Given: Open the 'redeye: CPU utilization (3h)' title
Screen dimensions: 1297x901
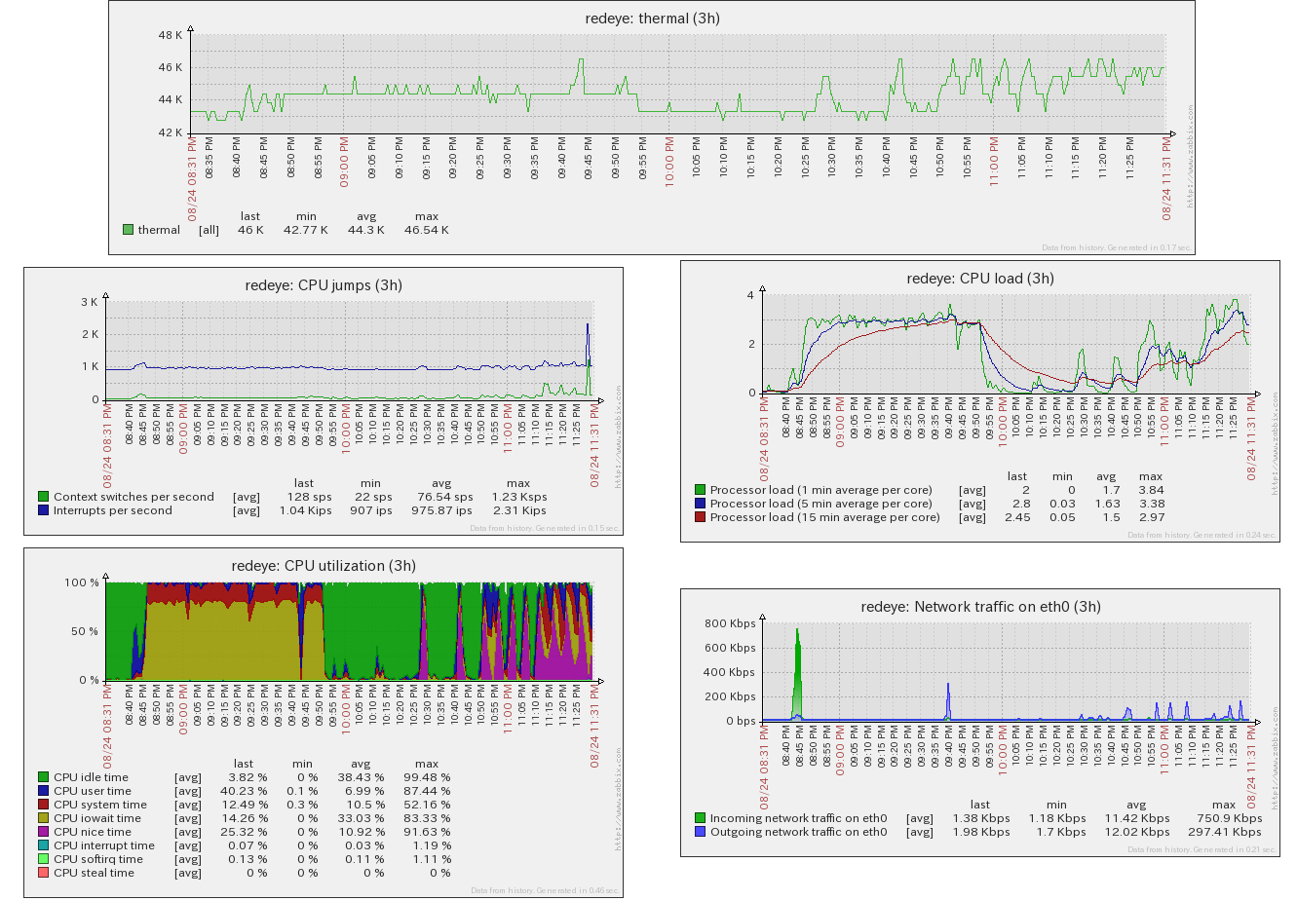Looking at the screenshot, I should (324, 566).
